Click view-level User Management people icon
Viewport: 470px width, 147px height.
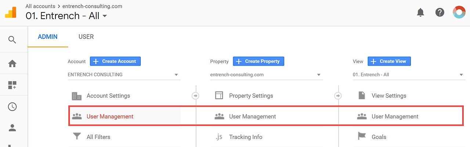[x=362, y=117]
